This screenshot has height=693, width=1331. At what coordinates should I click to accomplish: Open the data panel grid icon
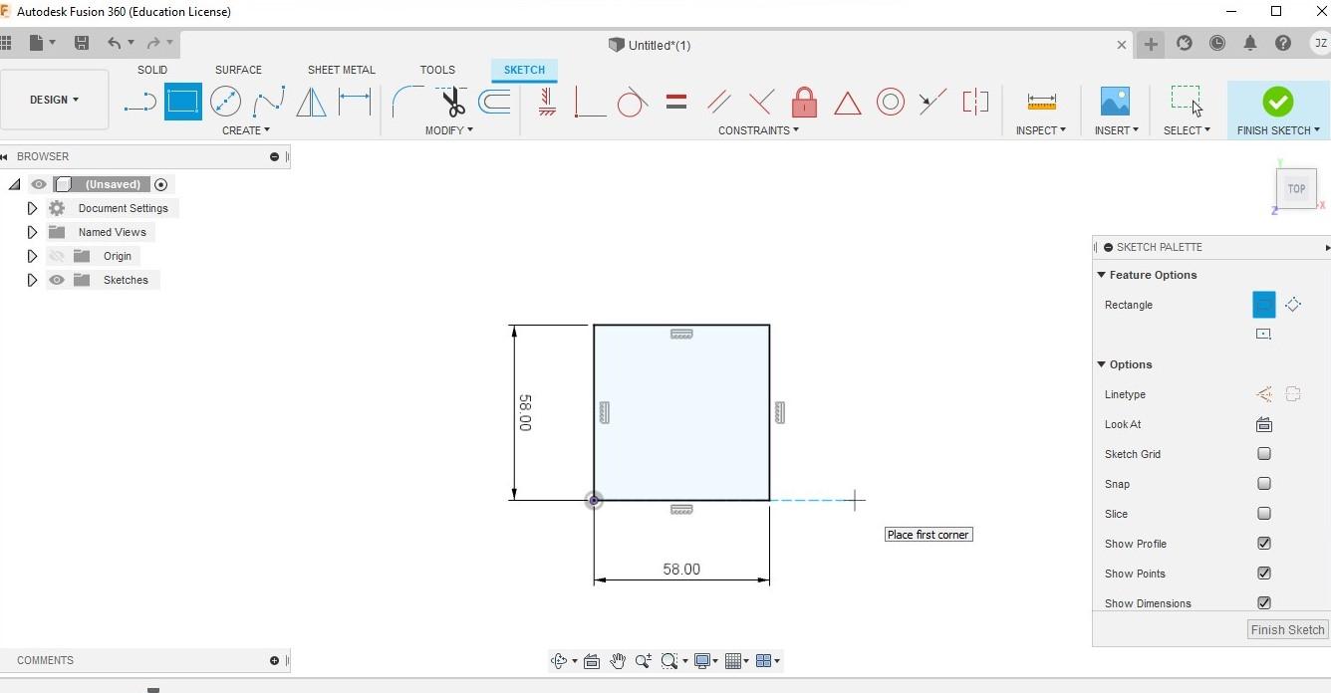pos(6,43)
